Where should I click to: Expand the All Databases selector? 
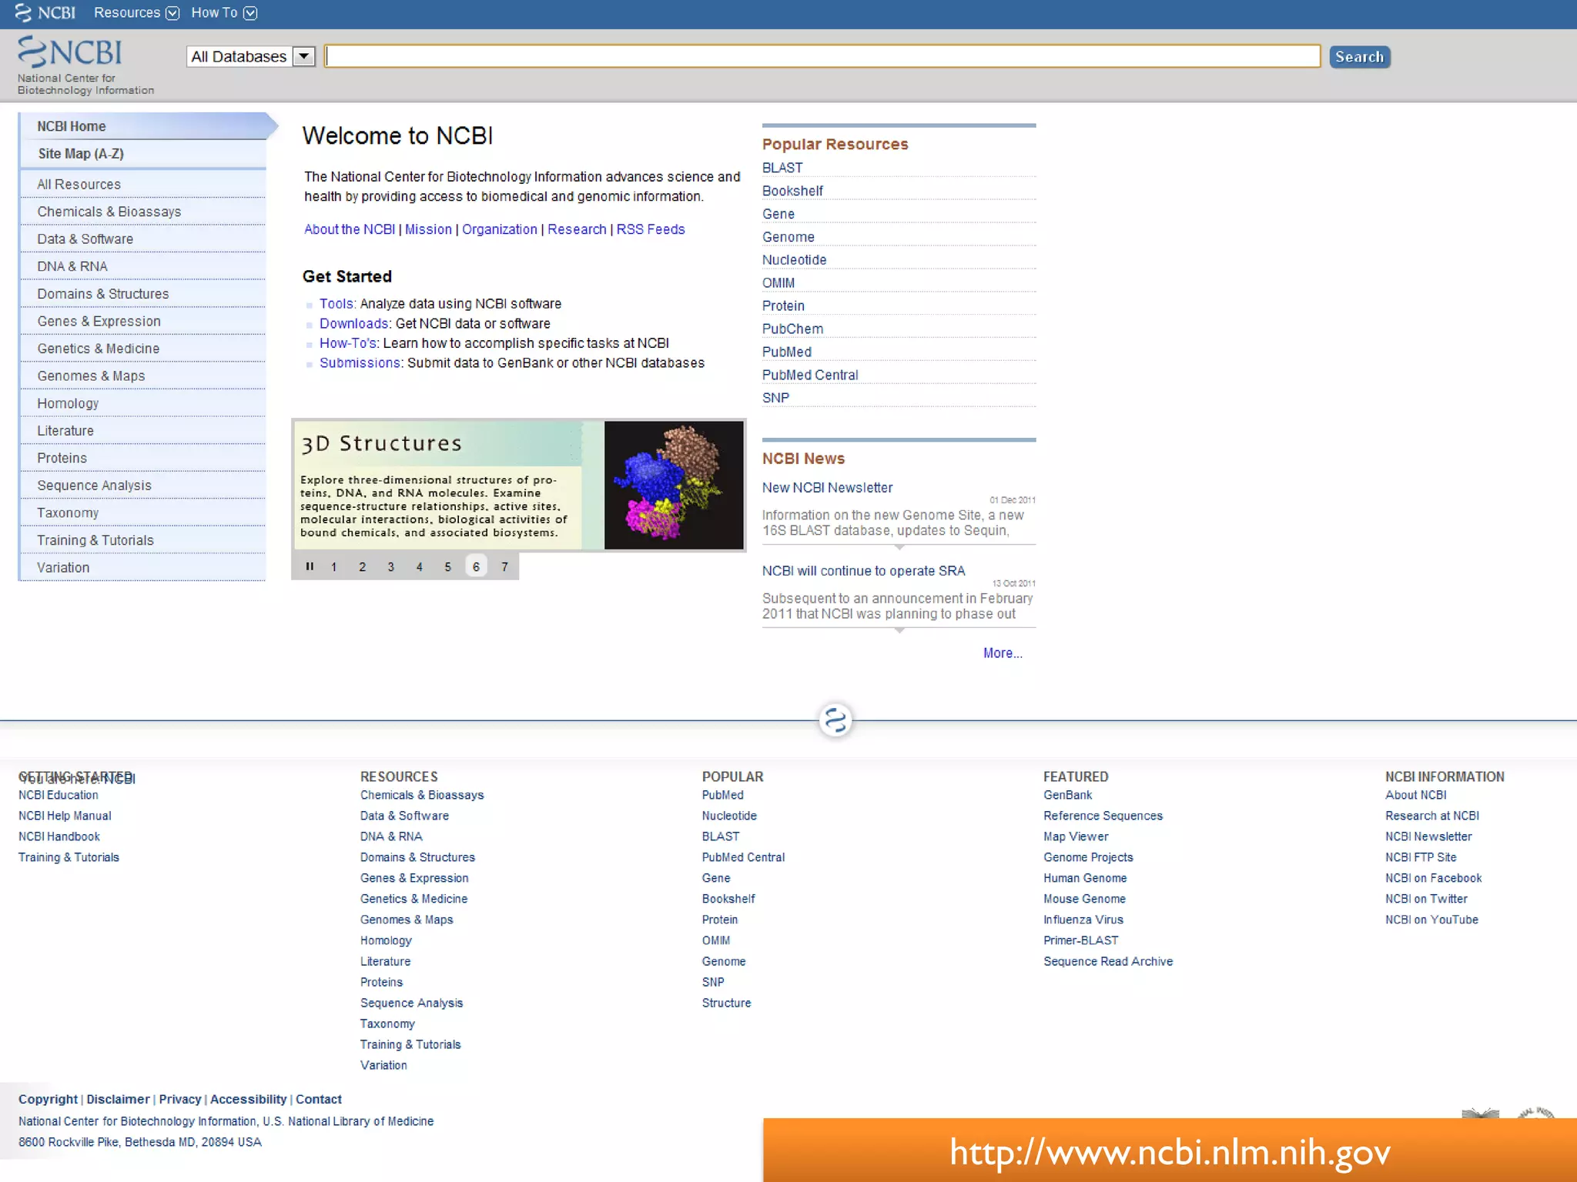click(251, 56)
